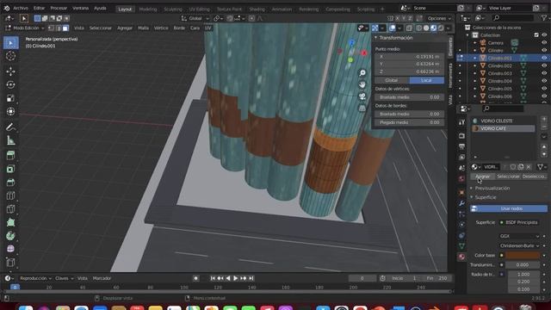Open the Object Data properties tab

tap(461, 246)
